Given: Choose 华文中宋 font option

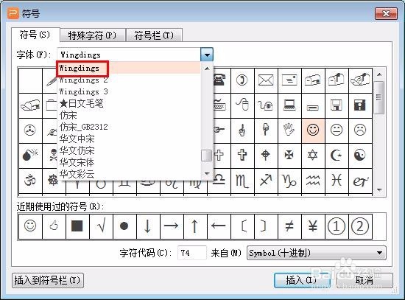Looking at the screenshot, I should point(129,139).
